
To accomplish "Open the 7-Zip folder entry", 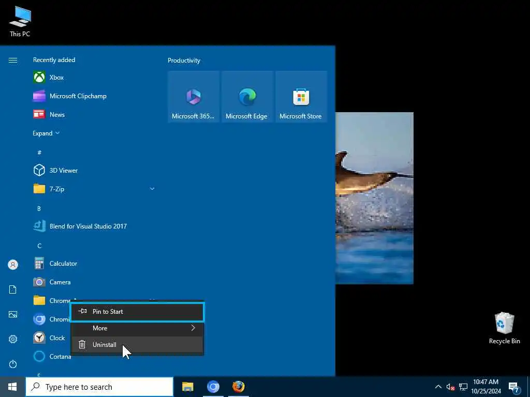I will [x=95, y=189].
